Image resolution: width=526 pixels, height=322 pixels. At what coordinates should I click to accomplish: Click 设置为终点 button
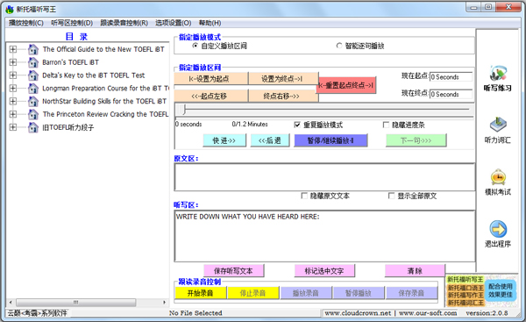[x=283, y=79]
